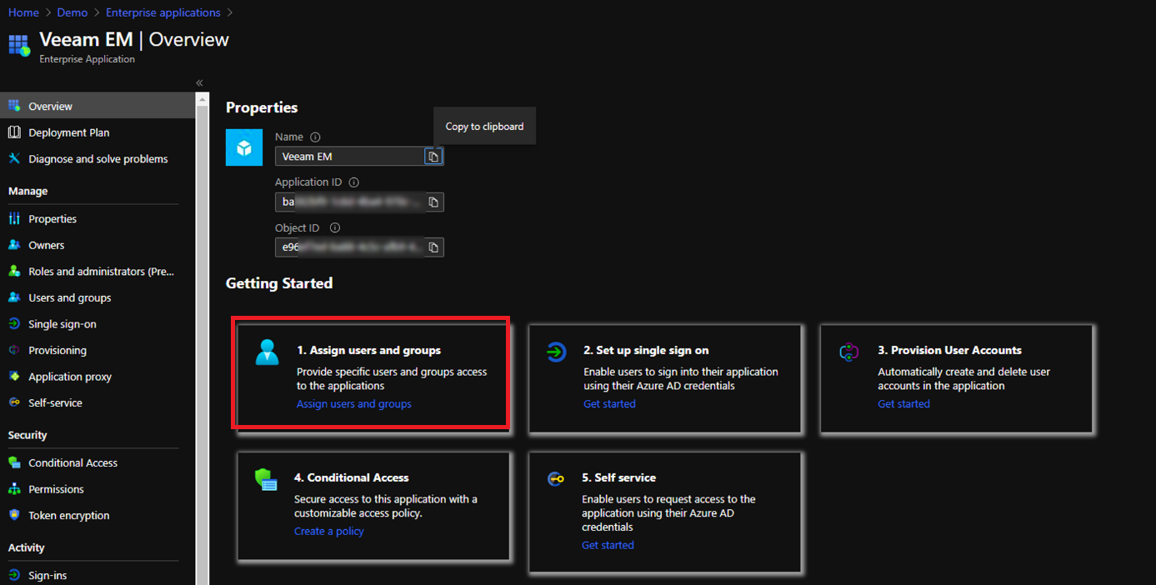This screenshot has width=1156, height=585.
Task: Click the Roles and administrators icon
Action: tap(14, 271)
